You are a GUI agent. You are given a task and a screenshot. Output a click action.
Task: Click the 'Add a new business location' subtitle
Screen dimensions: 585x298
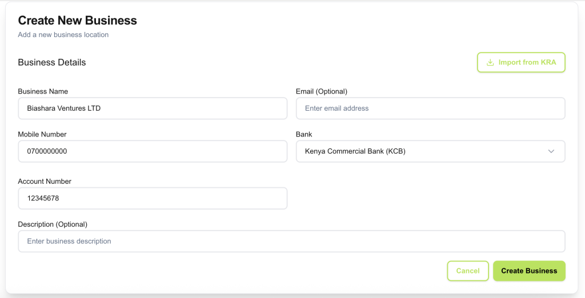pos(63,35)
